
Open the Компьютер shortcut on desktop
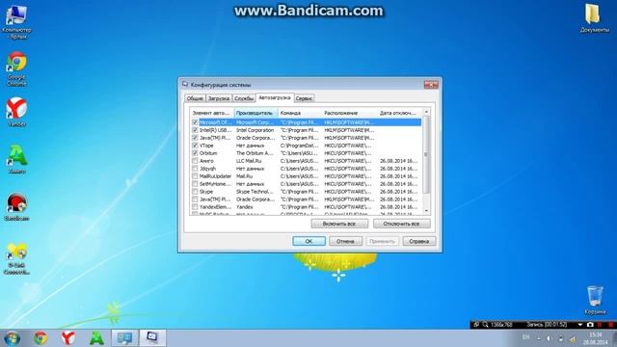[x=16, y=21]
